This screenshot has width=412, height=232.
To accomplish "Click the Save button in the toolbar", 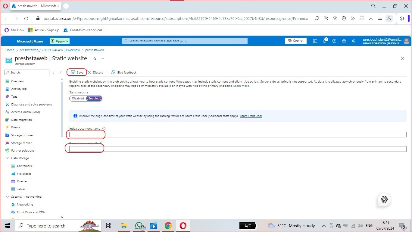I will pos(77,72).
